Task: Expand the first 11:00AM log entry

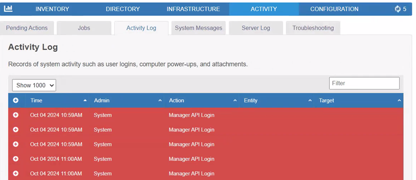Action: 15,159
